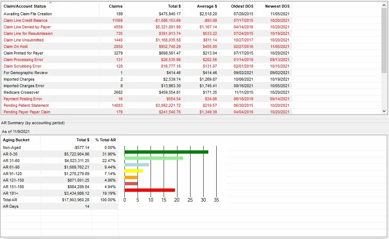Click the up scroll arrow above the claims list
The width and height of the screenshot is (389, 239).
tap(384, 5)
